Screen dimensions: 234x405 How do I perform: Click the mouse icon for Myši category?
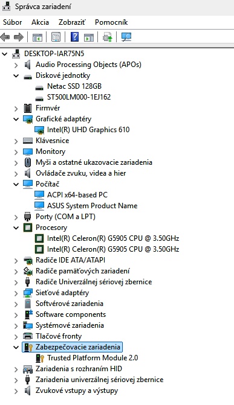click(28, 162)
